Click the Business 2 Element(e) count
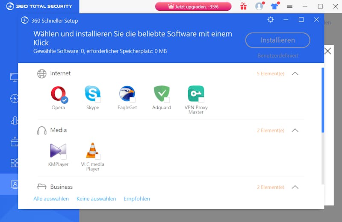This screenshot has width=342, height=222. point(271,187)
